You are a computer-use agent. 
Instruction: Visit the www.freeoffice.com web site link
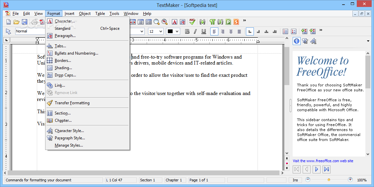[323, 161]
